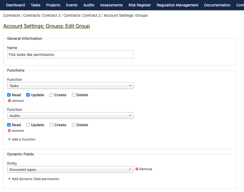
Task: Click remove text under Tasks function
Action: [18, 101]
